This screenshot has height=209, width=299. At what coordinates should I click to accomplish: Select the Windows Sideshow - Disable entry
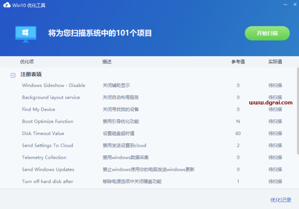[53, 85]
